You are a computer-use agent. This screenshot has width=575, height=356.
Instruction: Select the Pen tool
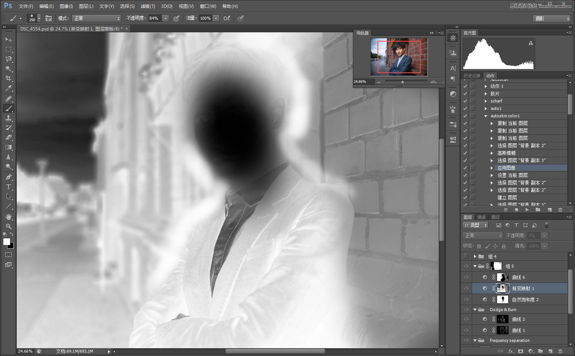coord(9,177)
